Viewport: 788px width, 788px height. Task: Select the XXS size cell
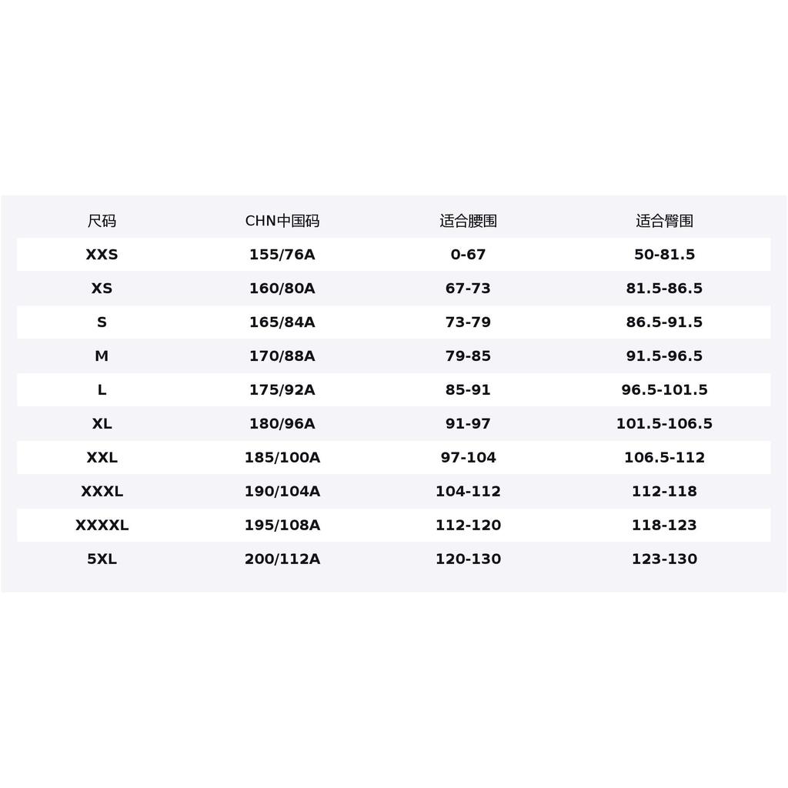coord(102,254)
